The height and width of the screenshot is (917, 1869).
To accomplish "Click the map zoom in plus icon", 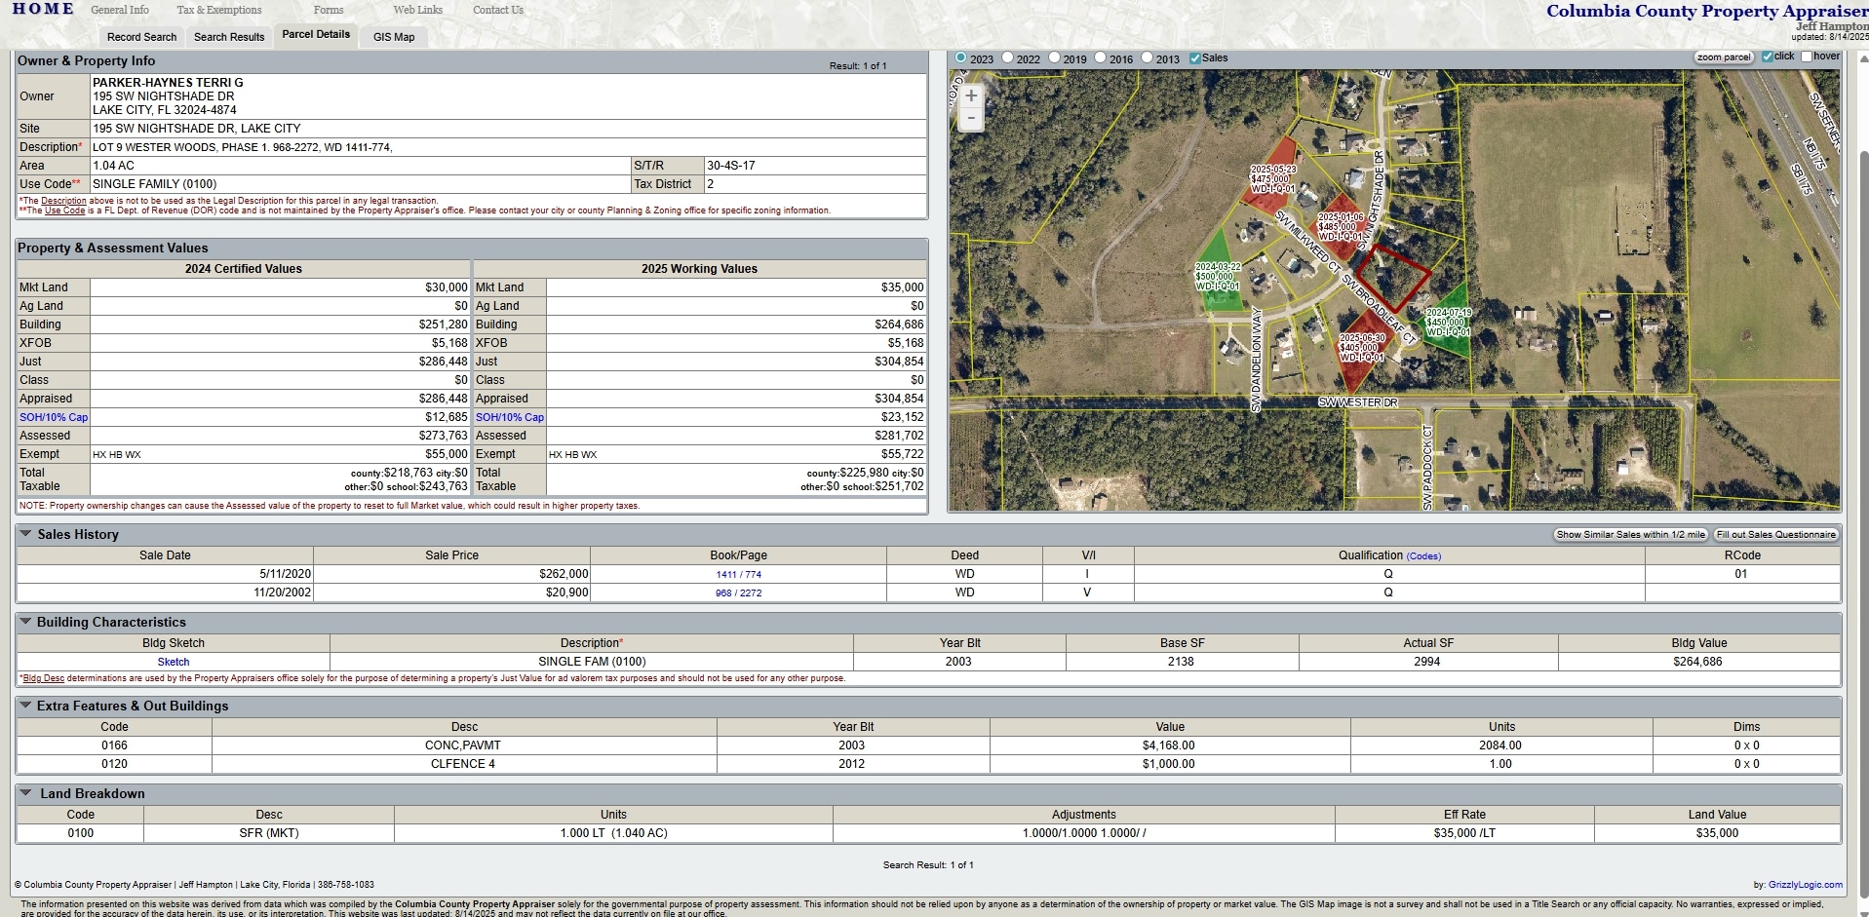I will 971,96.
